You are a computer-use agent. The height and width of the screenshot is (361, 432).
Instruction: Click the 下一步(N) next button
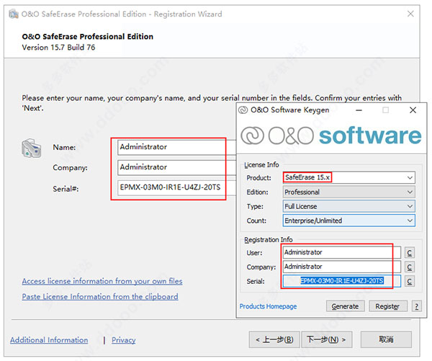click(326, 339)
